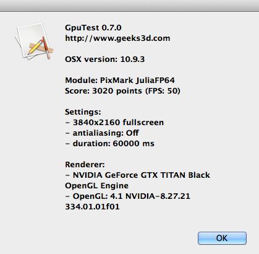Viewport: 259px width, 254px height.
Task: Click the 'antialiasing: Off' line
Action: [102, 133]
